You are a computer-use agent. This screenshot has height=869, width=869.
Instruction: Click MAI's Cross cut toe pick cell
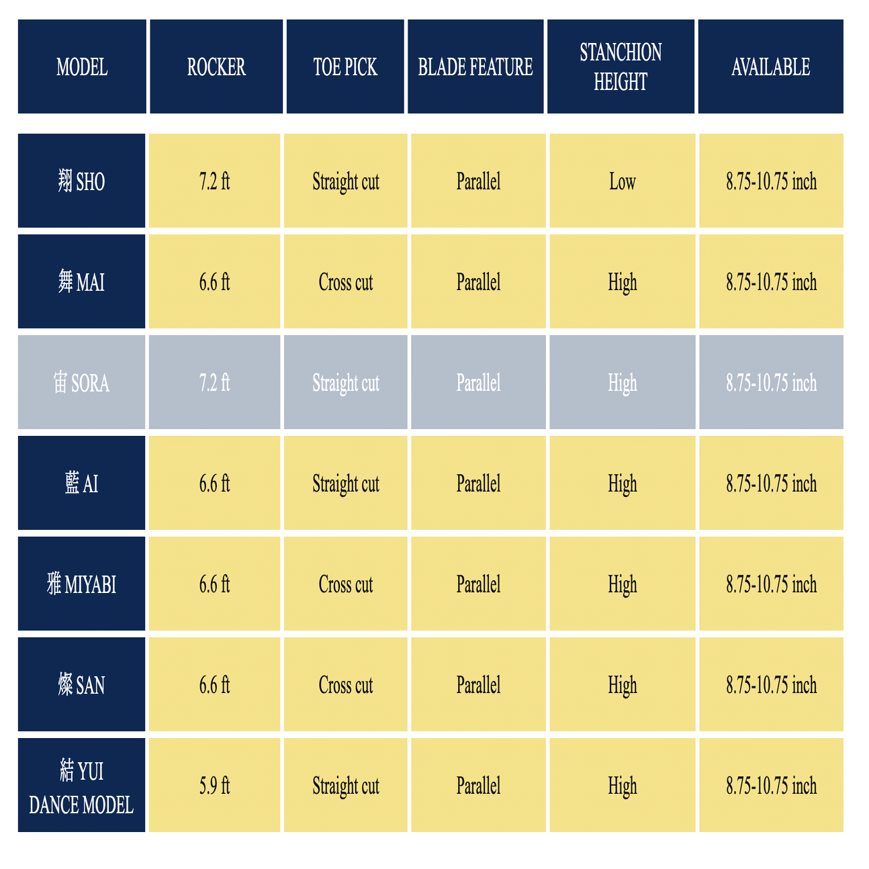click(x=345, y=282)
